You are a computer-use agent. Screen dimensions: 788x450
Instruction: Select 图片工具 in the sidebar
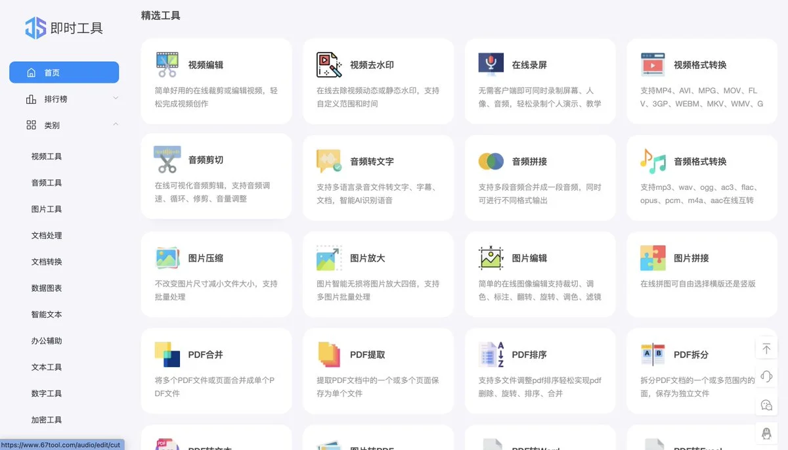click(46, 209)
